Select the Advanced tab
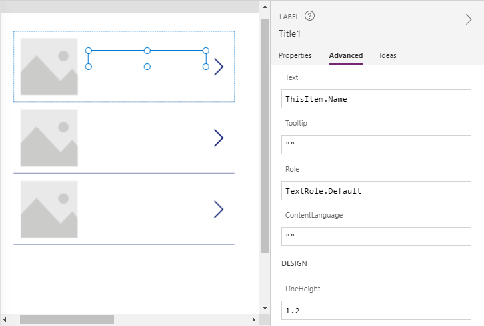The height and width of the screenshot is (326, 484). tap(345, 55)
